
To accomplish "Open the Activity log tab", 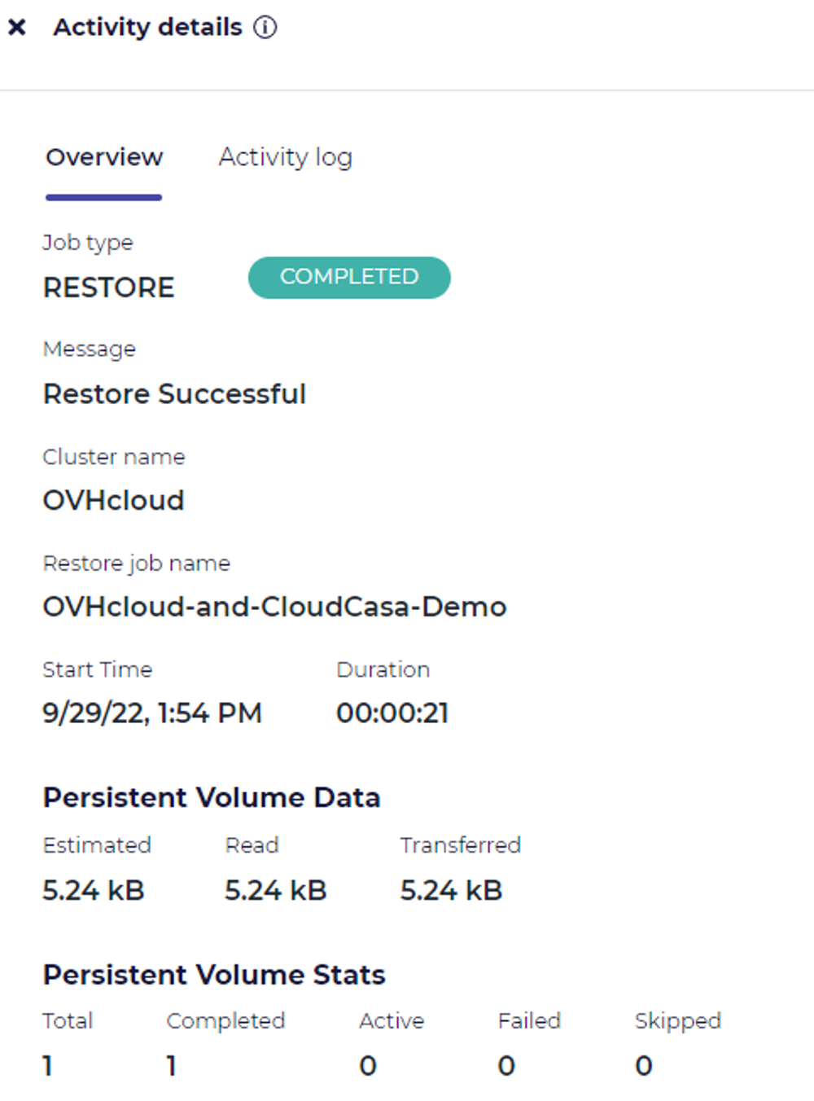I will coord(285,157).
